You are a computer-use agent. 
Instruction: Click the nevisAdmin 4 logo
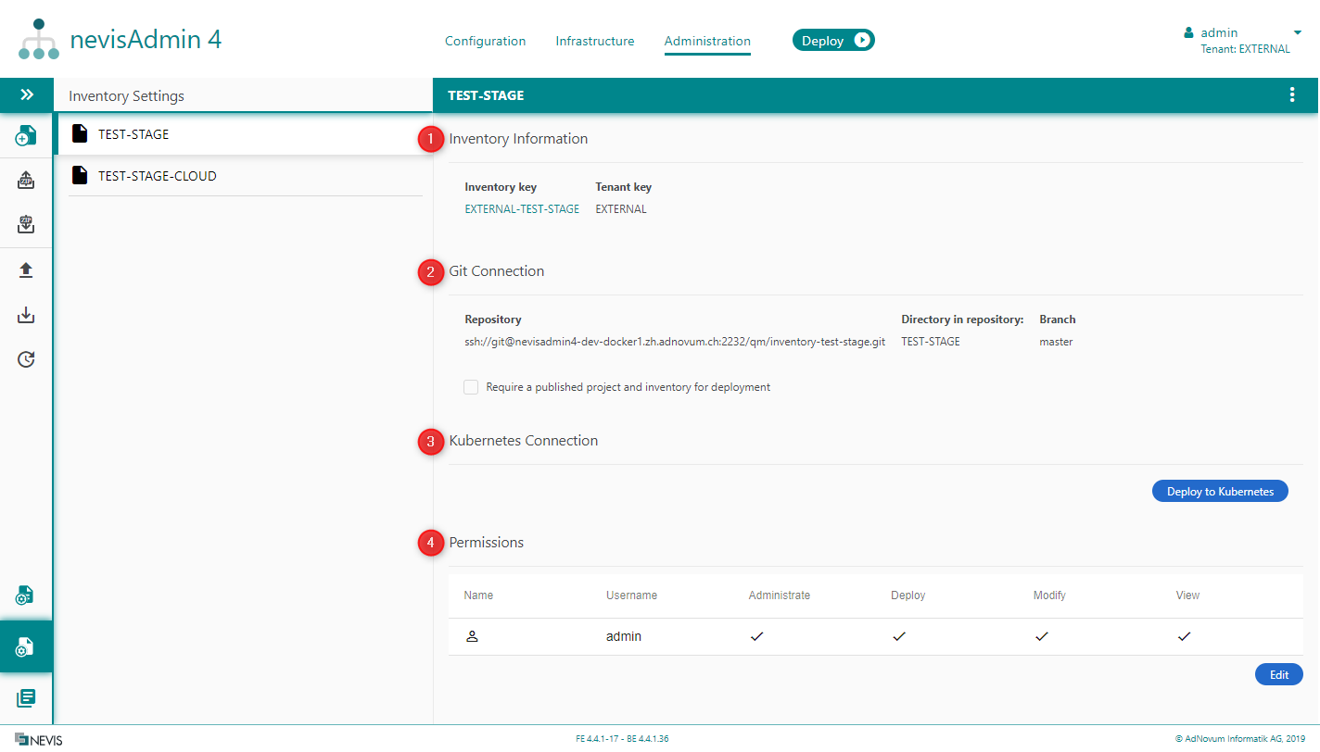(x=120, y=41)
